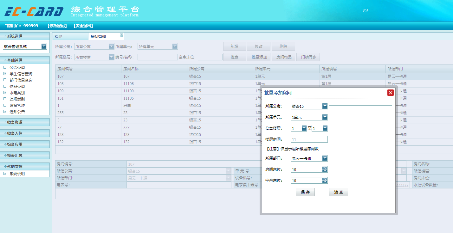
Task: Expand the 宿舍资源 section
Action: coord(25,122)
